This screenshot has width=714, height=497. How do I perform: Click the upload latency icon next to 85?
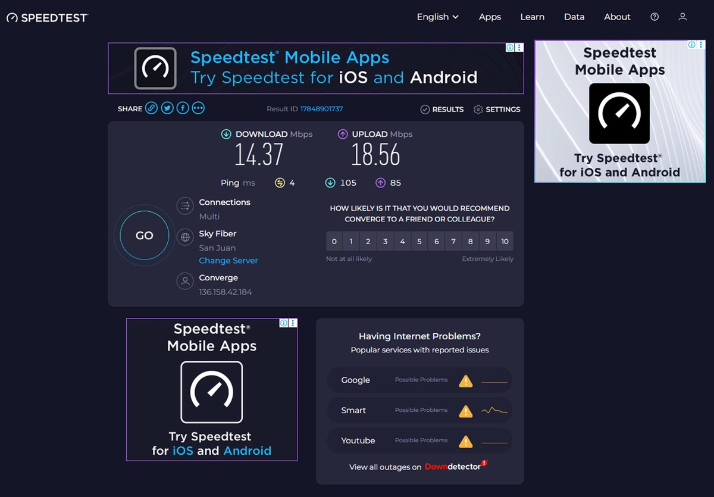point(380,183)
